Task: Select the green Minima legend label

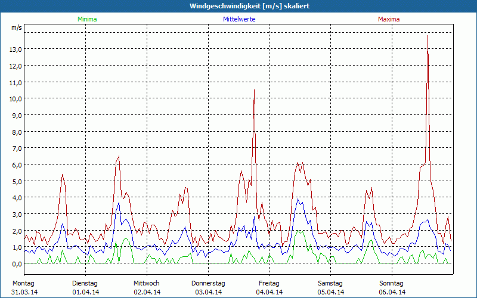Action: [87, 19]
